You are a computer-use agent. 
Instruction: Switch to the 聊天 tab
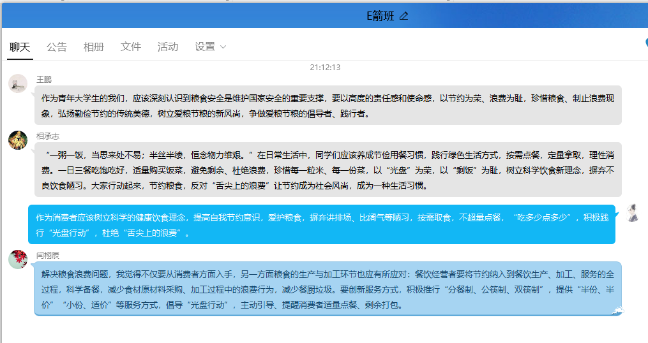[x=20, y=47]
